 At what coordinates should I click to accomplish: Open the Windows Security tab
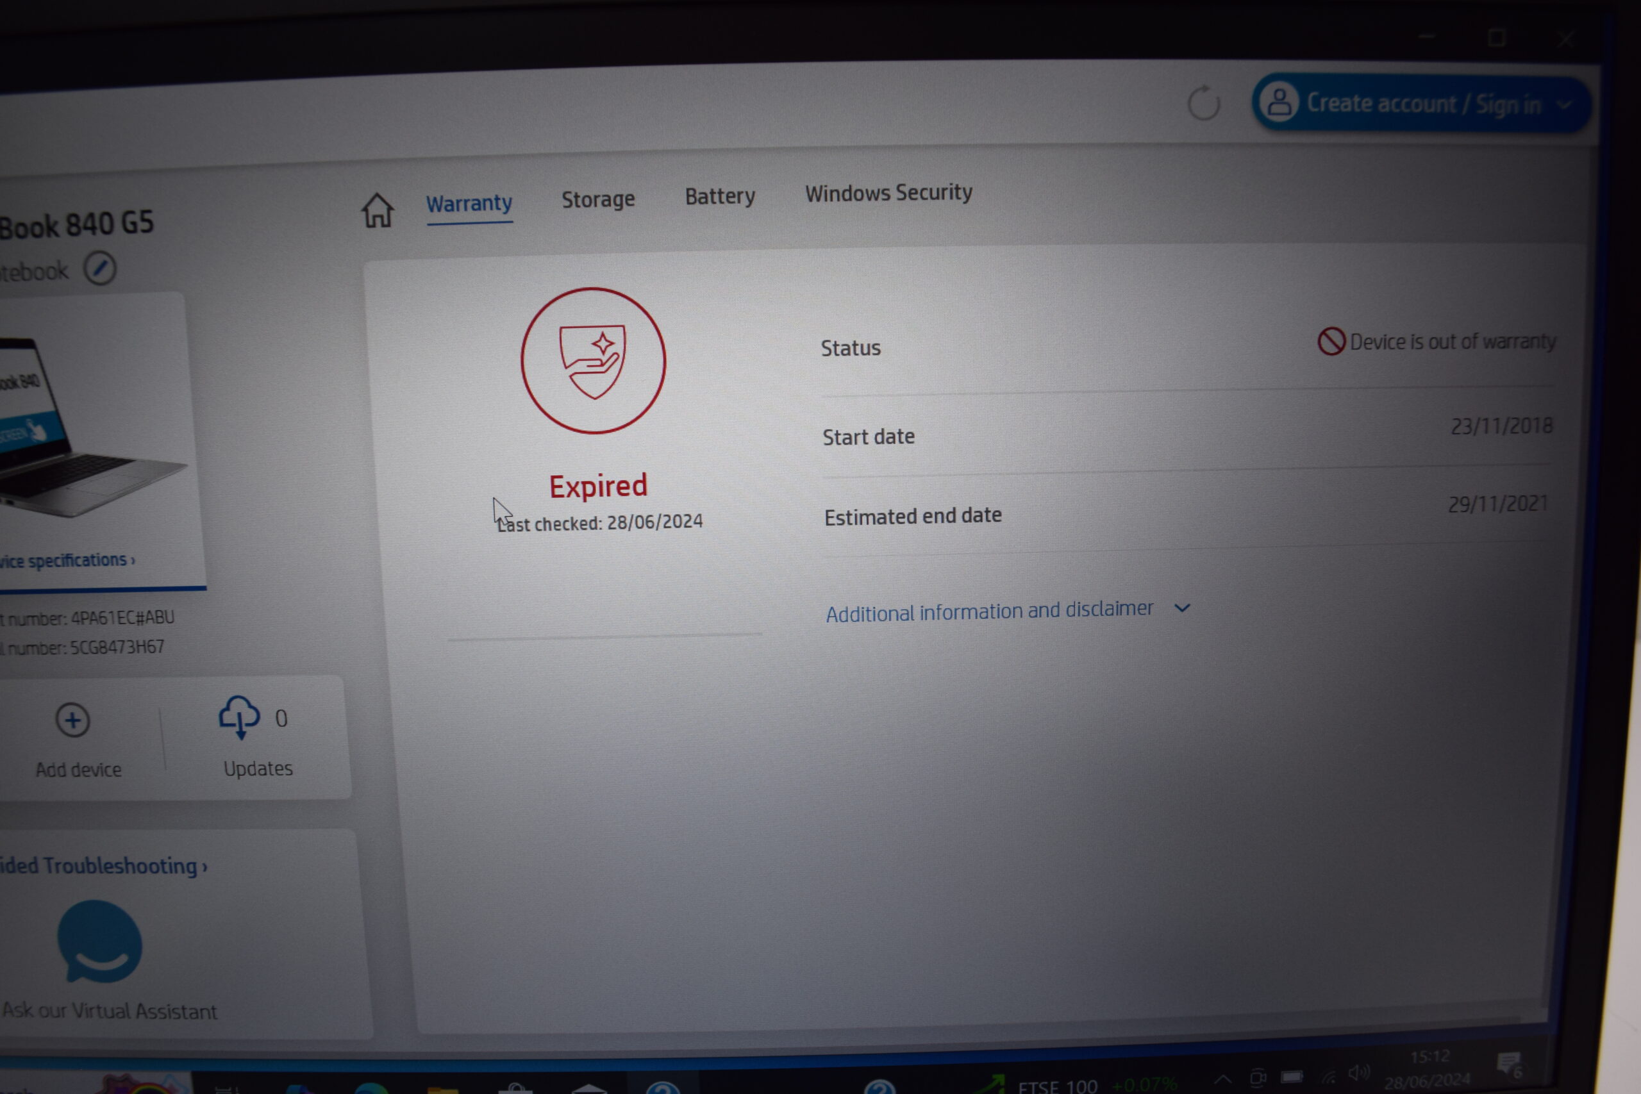(889, 192)
